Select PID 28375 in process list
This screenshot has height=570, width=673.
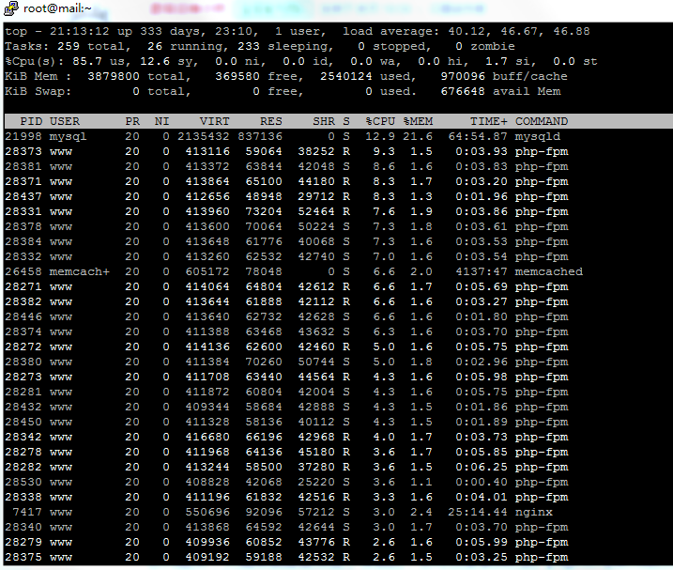(23, 558)
